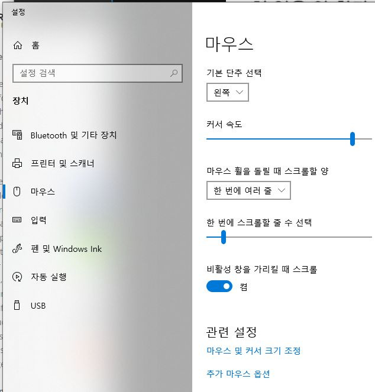The image size is (375, 392).
Task: Click the 설정 검색 input field
Action: [x=98, y=73]
